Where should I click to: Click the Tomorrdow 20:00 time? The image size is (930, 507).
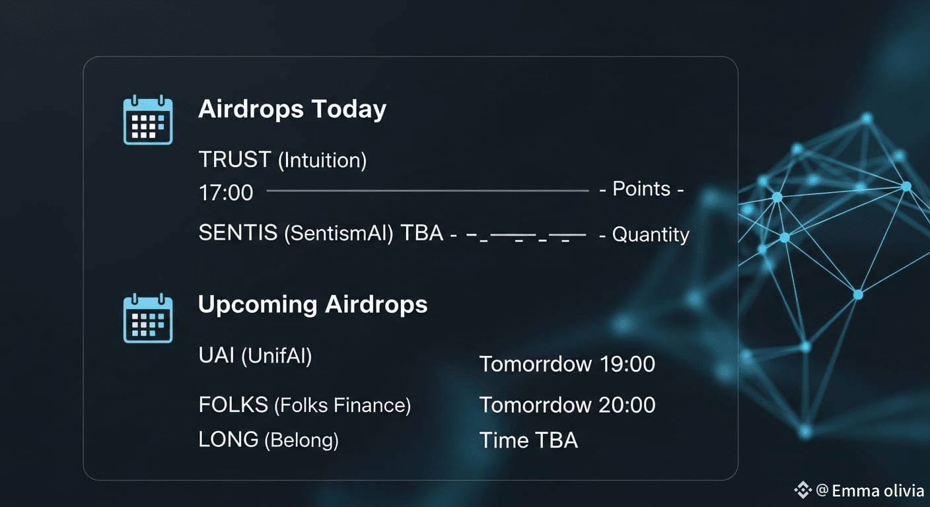(x=567, y=405)
